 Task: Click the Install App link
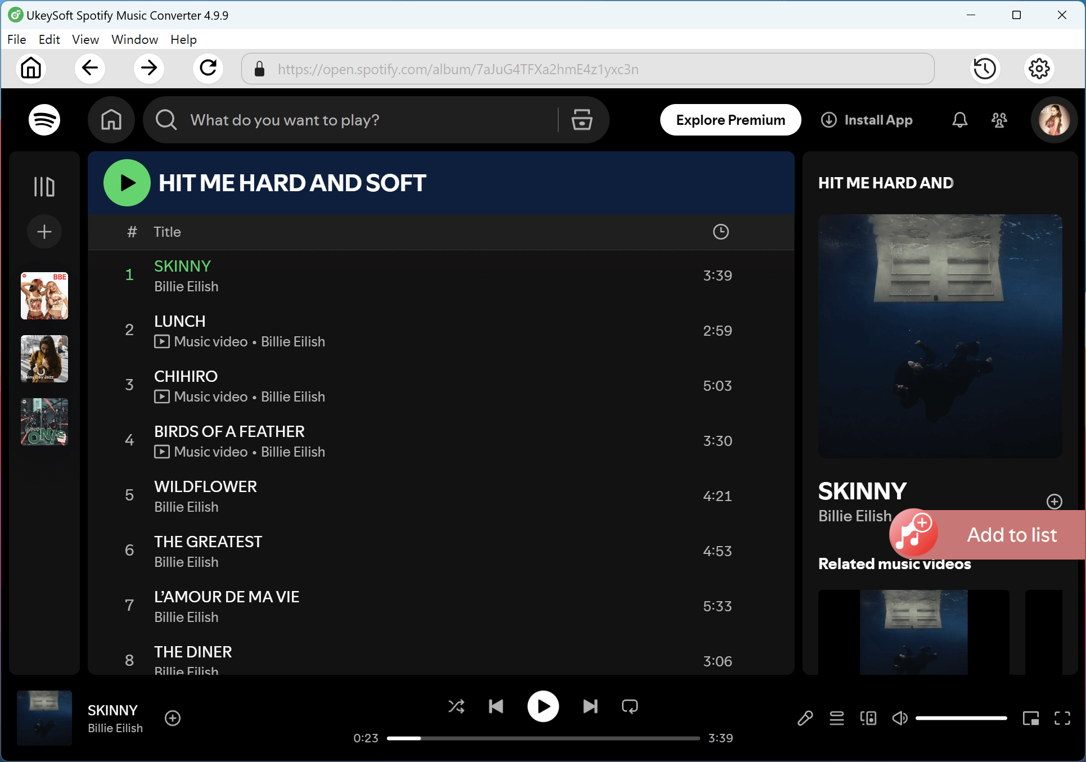click(x=867, y=120)
